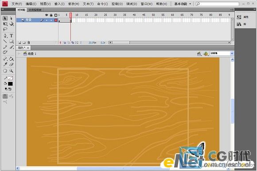This screenshot has width=257, height=171.
Task: Toggle Snap to Objects magnet option
Action: tap(5, 96)
